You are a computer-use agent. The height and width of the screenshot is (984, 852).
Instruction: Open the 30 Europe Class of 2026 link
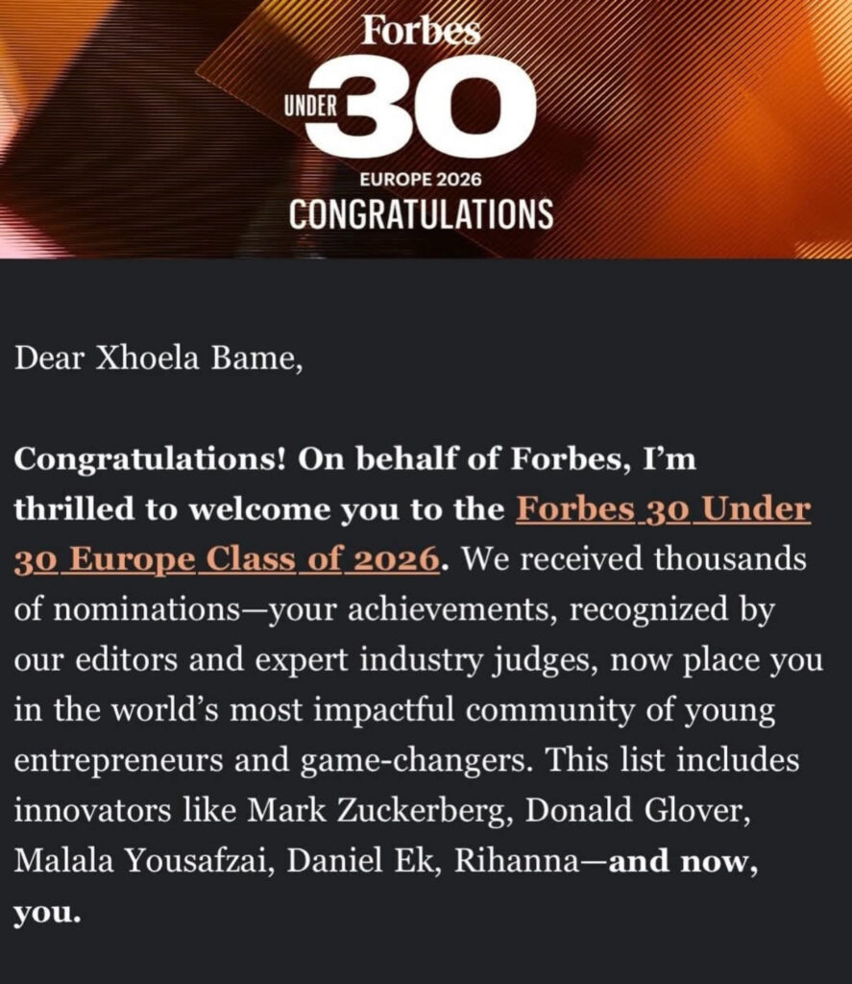(227, 559)
